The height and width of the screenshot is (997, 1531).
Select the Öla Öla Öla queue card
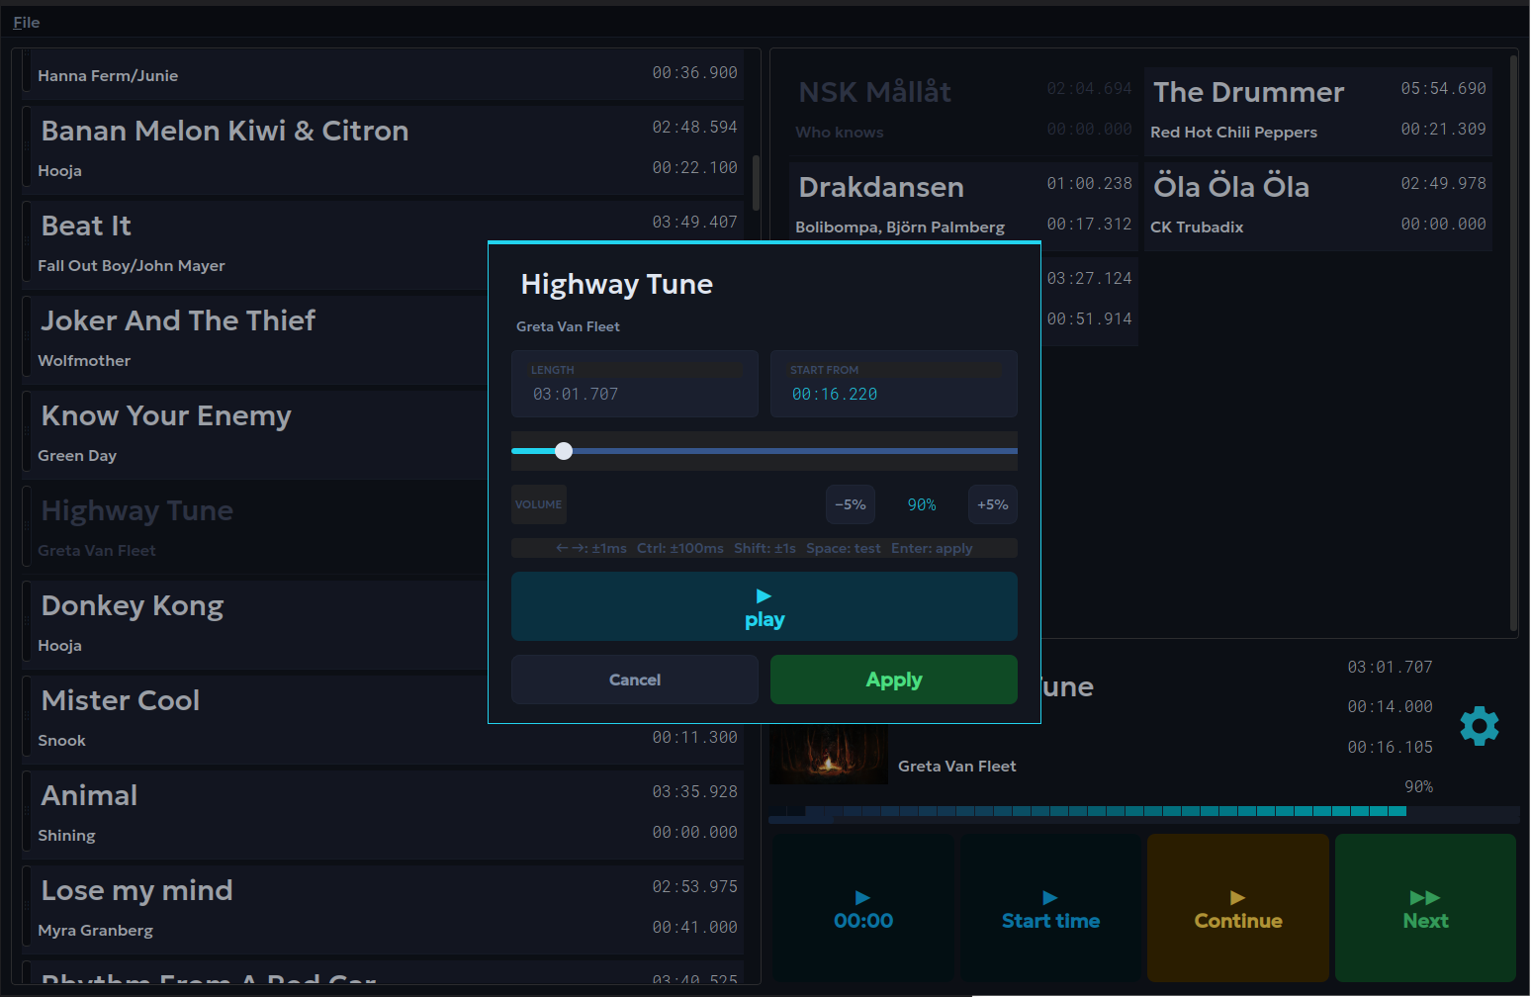click(x=1318, y=206)
